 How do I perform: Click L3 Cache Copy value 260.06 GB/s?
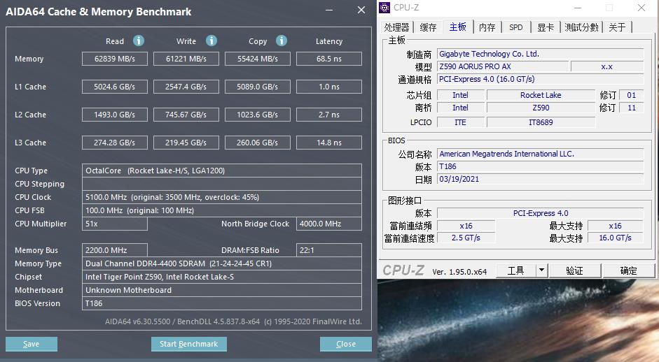click(258, 143)
